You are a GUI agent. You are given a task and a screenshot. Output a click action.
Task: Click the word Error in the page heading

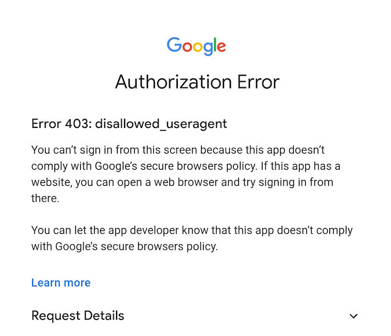coord(258,82)
